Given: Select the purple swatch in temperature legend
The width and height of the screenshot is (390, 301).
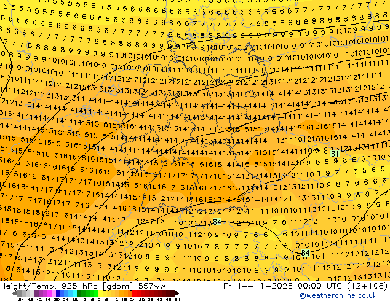Looking at the screenshot, I should pos(36,293).
